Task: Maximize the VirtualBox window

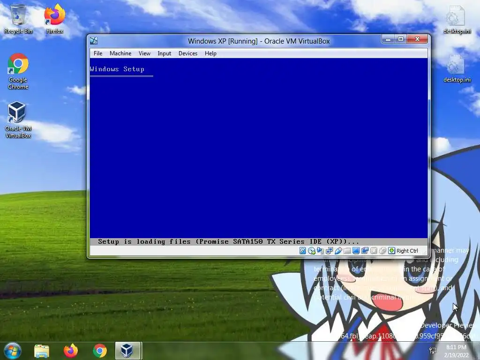Action: (400, 39)
